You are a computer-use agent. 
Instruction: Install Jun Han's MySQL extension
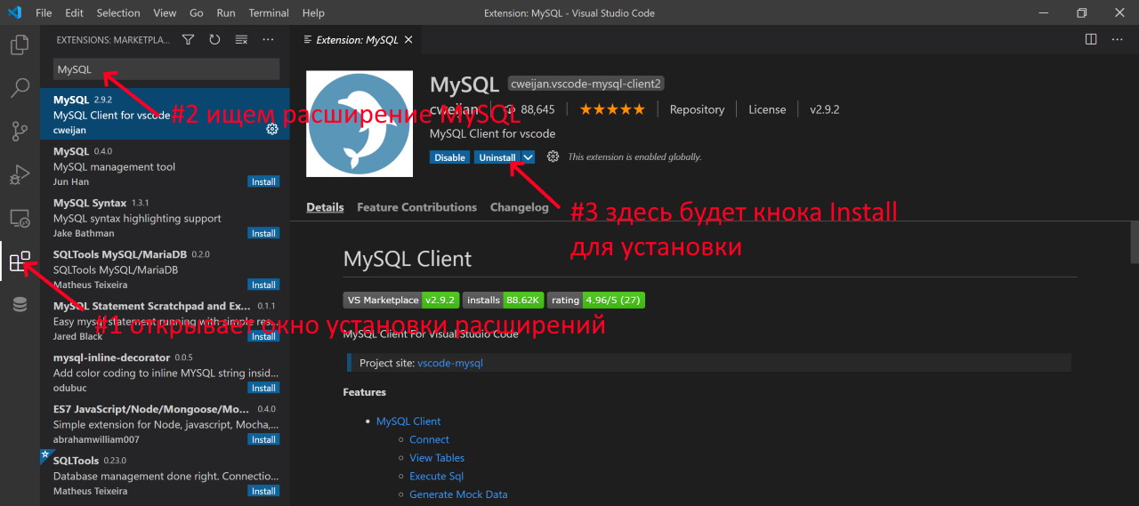pos(263,181)
